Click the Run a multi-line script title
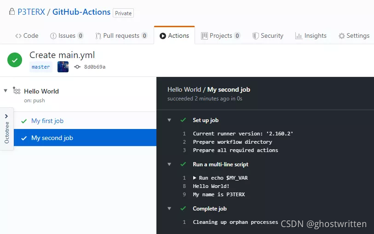The height and width of the screenshot is (234, 374). pyautogui.click(x=221, y=164)
